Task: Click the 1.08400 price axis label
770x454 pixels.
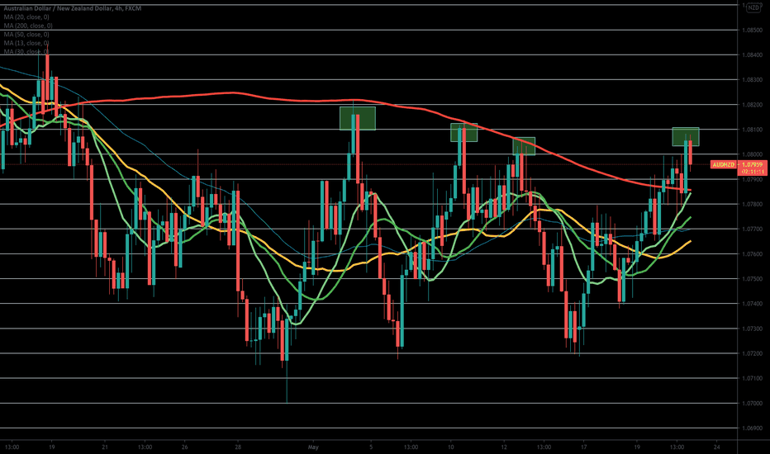Action: (x=752, y=55)
